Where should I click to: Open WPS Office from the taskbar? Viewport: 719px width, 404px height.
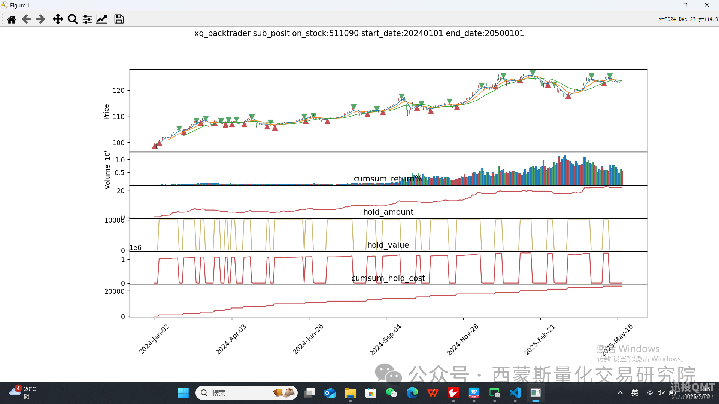click(x=433, y=393)
